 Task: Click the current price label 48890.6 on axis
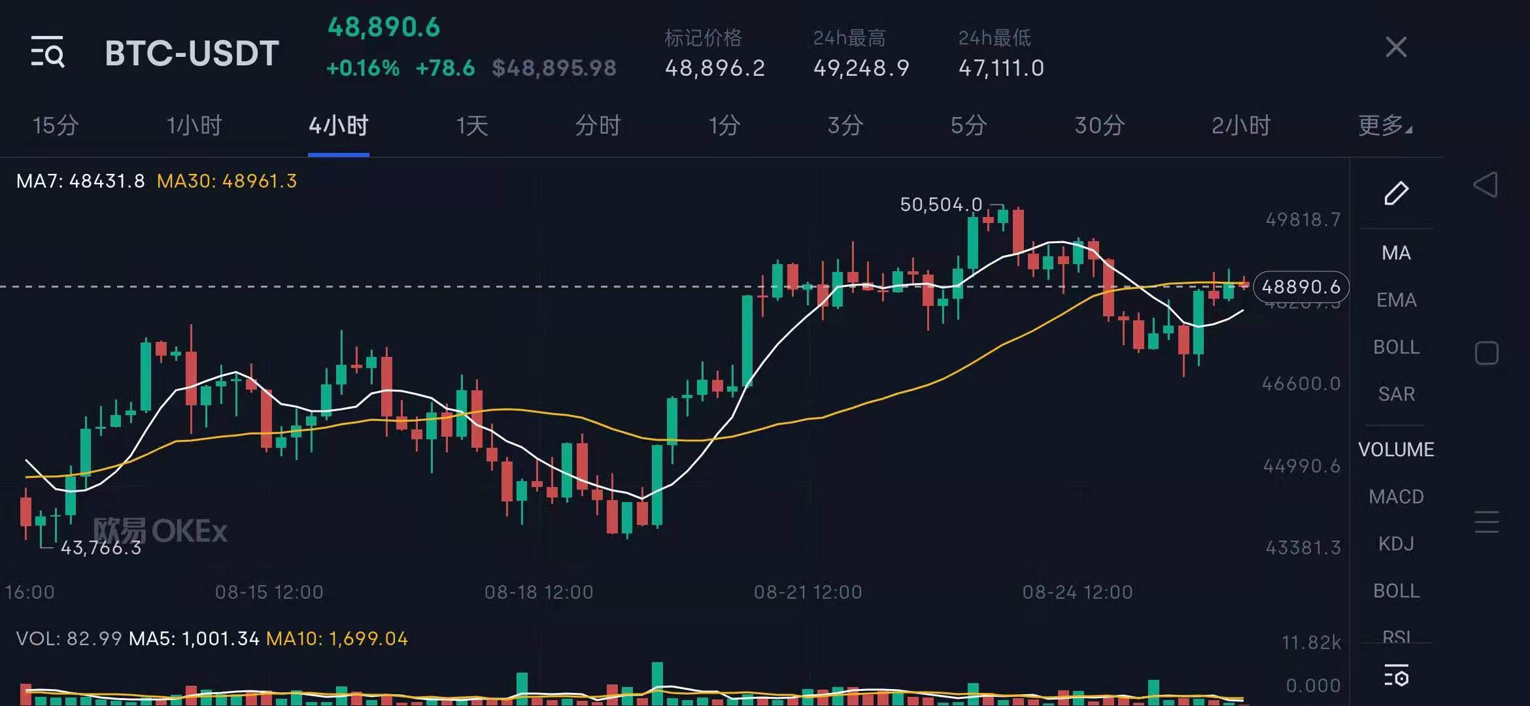(x=1300, y=287)
